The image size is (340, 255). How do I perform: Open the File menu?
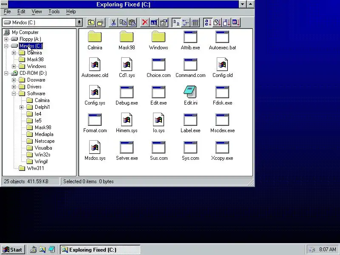[x=7, y=11]
